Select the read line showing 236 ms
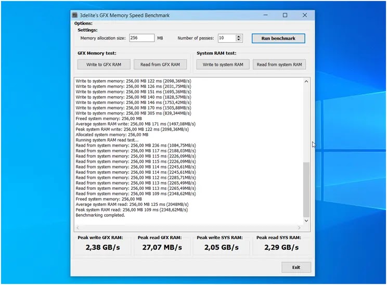 (x=136, y=145)
